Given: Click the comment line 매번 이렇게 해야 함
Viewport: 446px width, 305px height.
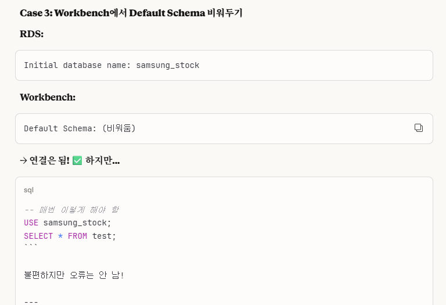Looking at the screenshot, I should point(71,210).
